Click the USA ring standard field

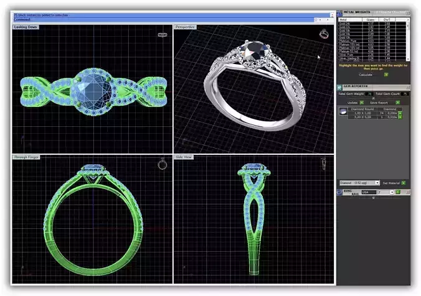pos(369,192)
